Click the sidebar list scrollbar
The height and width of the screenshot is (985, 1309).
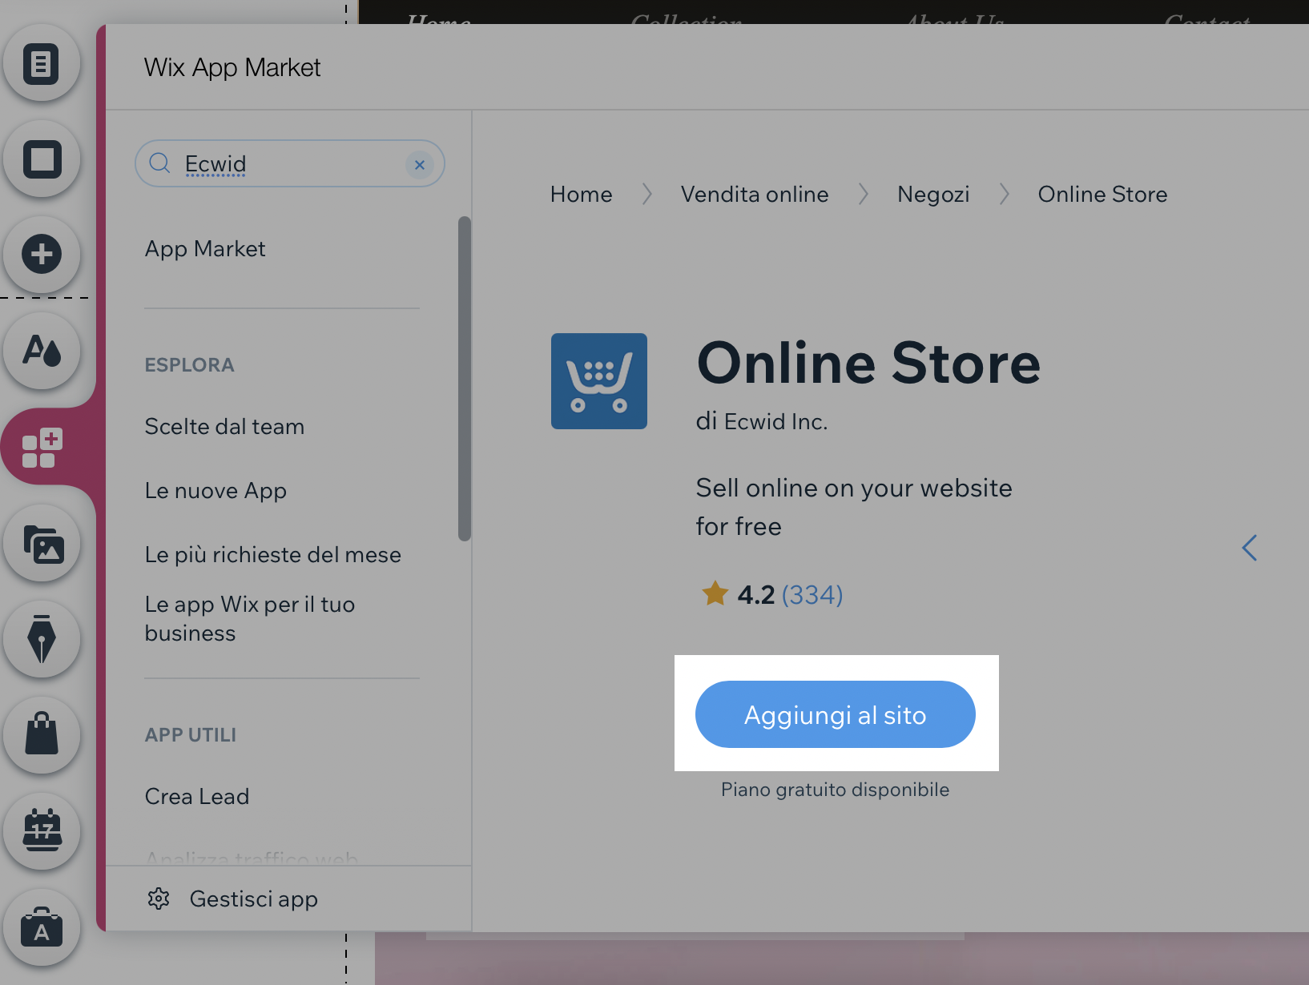pyautogui.click(x=465, y=378)
